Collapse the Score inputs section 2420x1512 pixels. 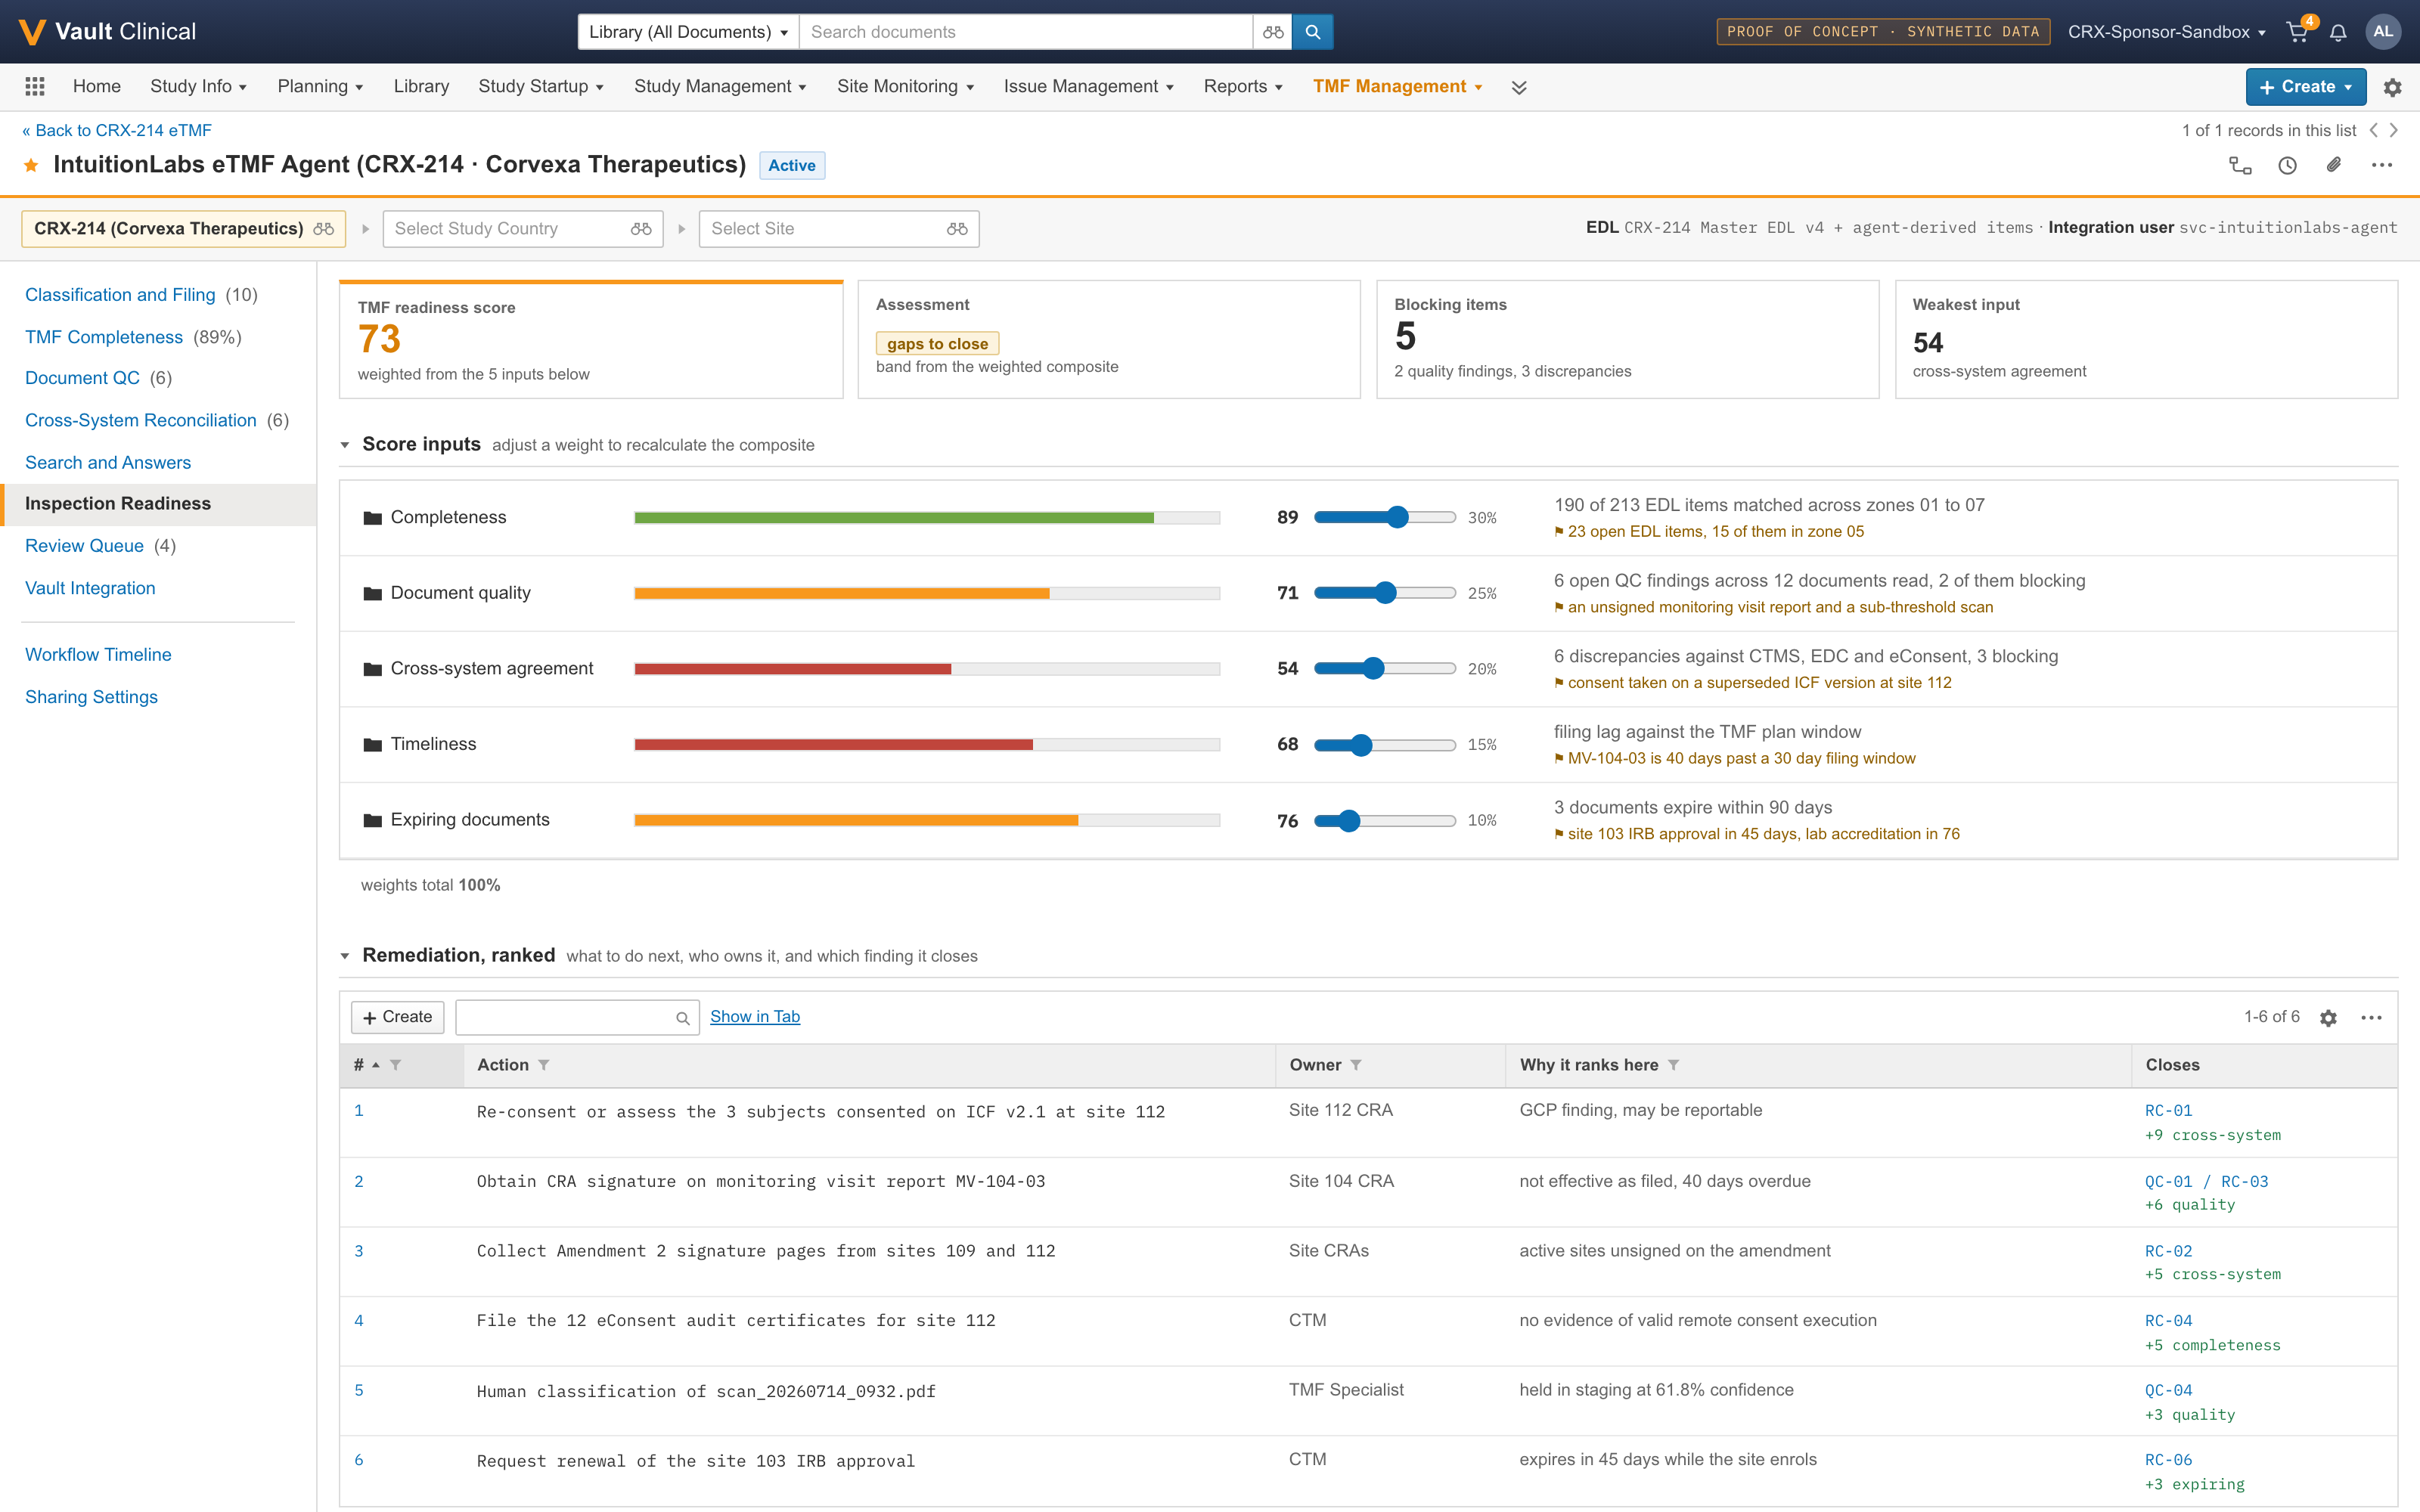[345, 445]
